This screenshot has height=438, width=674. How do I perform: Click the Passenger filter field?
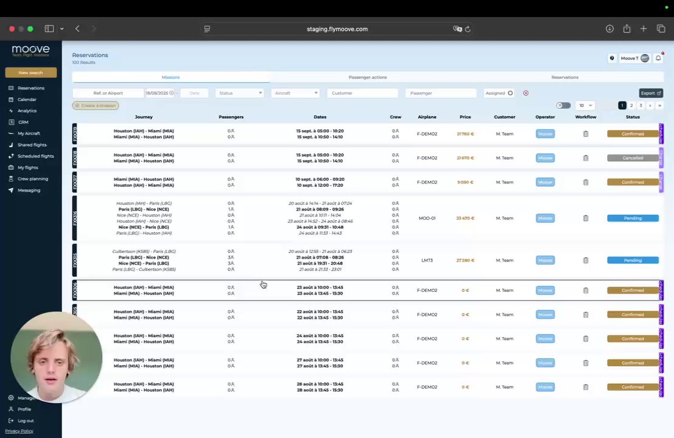[441, 93]
